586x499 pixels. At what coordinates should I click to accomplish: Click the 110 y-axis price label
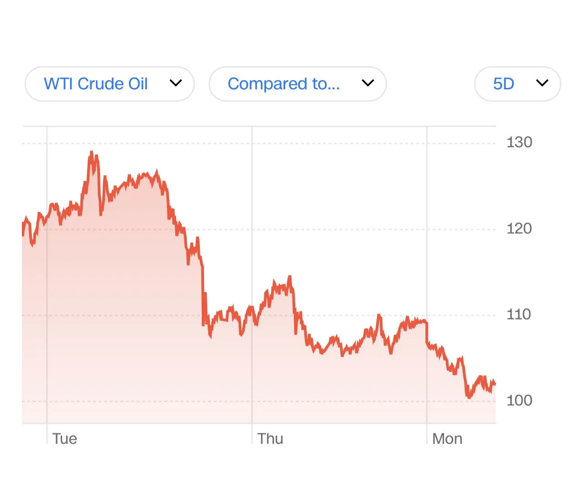click(x=519, y=314)
